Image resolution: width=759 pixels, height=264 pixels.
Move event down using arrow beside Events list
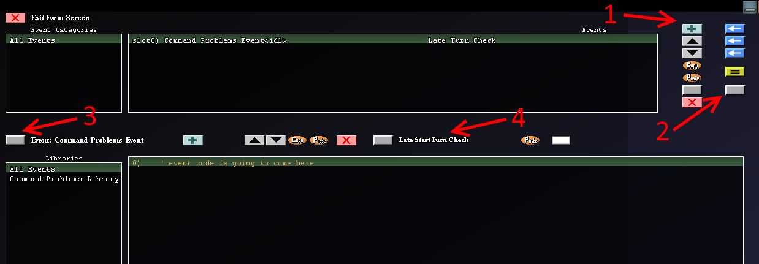[692, 53]
